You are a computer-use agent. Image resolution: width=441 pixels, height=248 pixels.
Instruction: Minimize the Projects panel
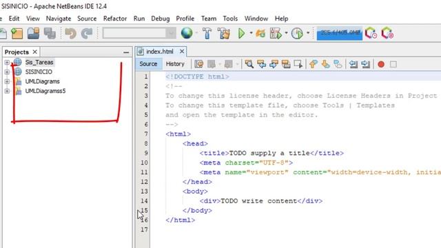click(x=126, y=52)
